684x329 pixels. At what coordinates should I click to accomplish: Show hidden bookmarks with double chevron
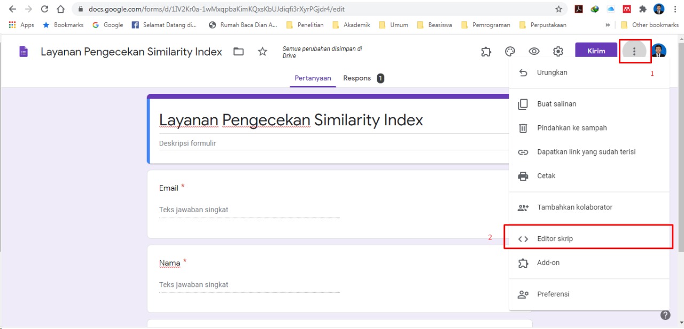(x=608, y=25)
